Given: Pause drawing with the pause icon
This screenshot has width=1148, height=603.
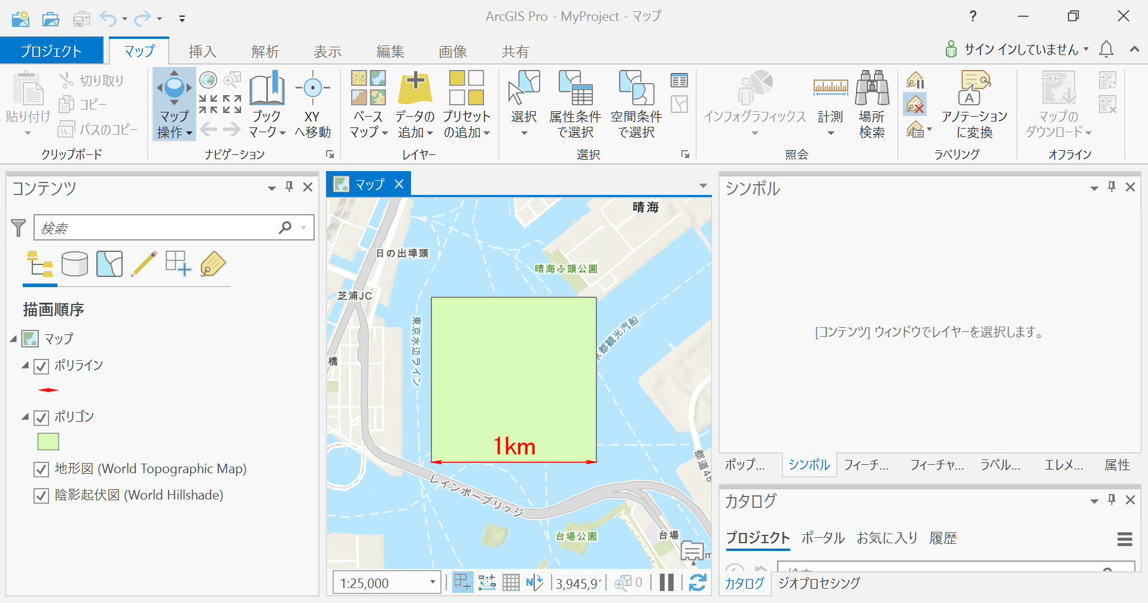Looking at the screenshot, I should [x=666, y=582].
